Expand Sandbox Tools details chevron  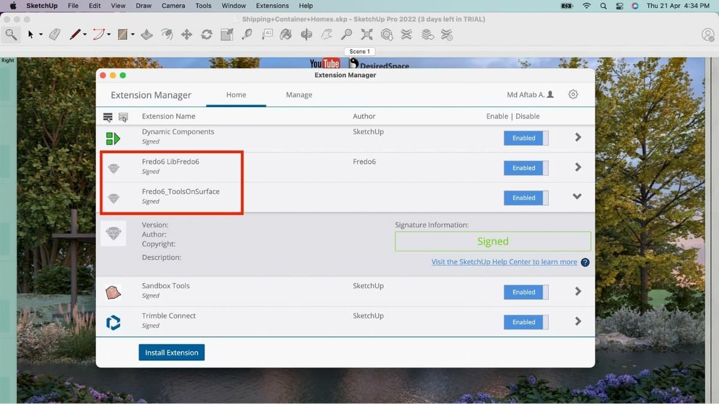click(x=578, y=291)
